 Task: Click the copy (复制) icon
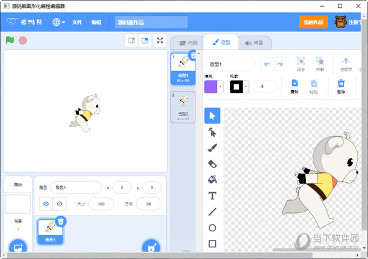(x=294, y=87)
